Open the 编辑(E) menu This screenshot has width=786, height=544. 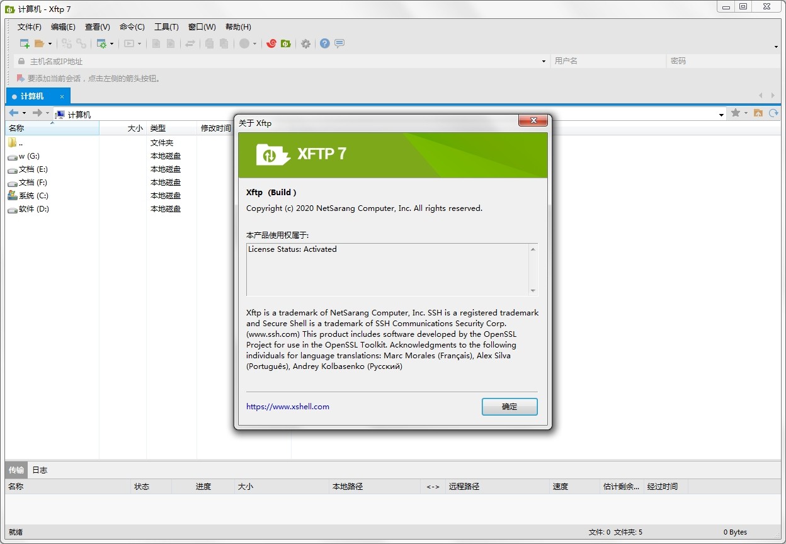(x=63, y=27)
